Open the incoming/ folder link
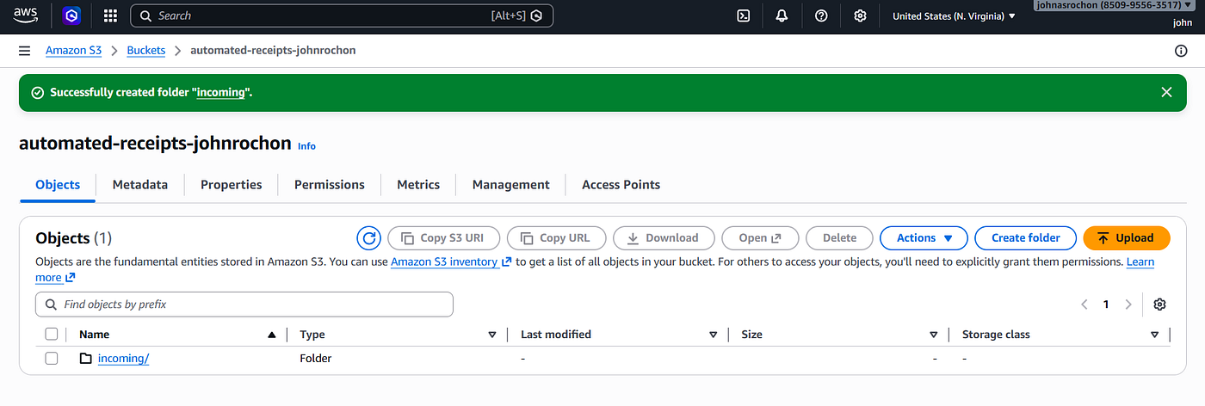The width and height of the screenshot is (1205, 406). (x=123, y=359)
